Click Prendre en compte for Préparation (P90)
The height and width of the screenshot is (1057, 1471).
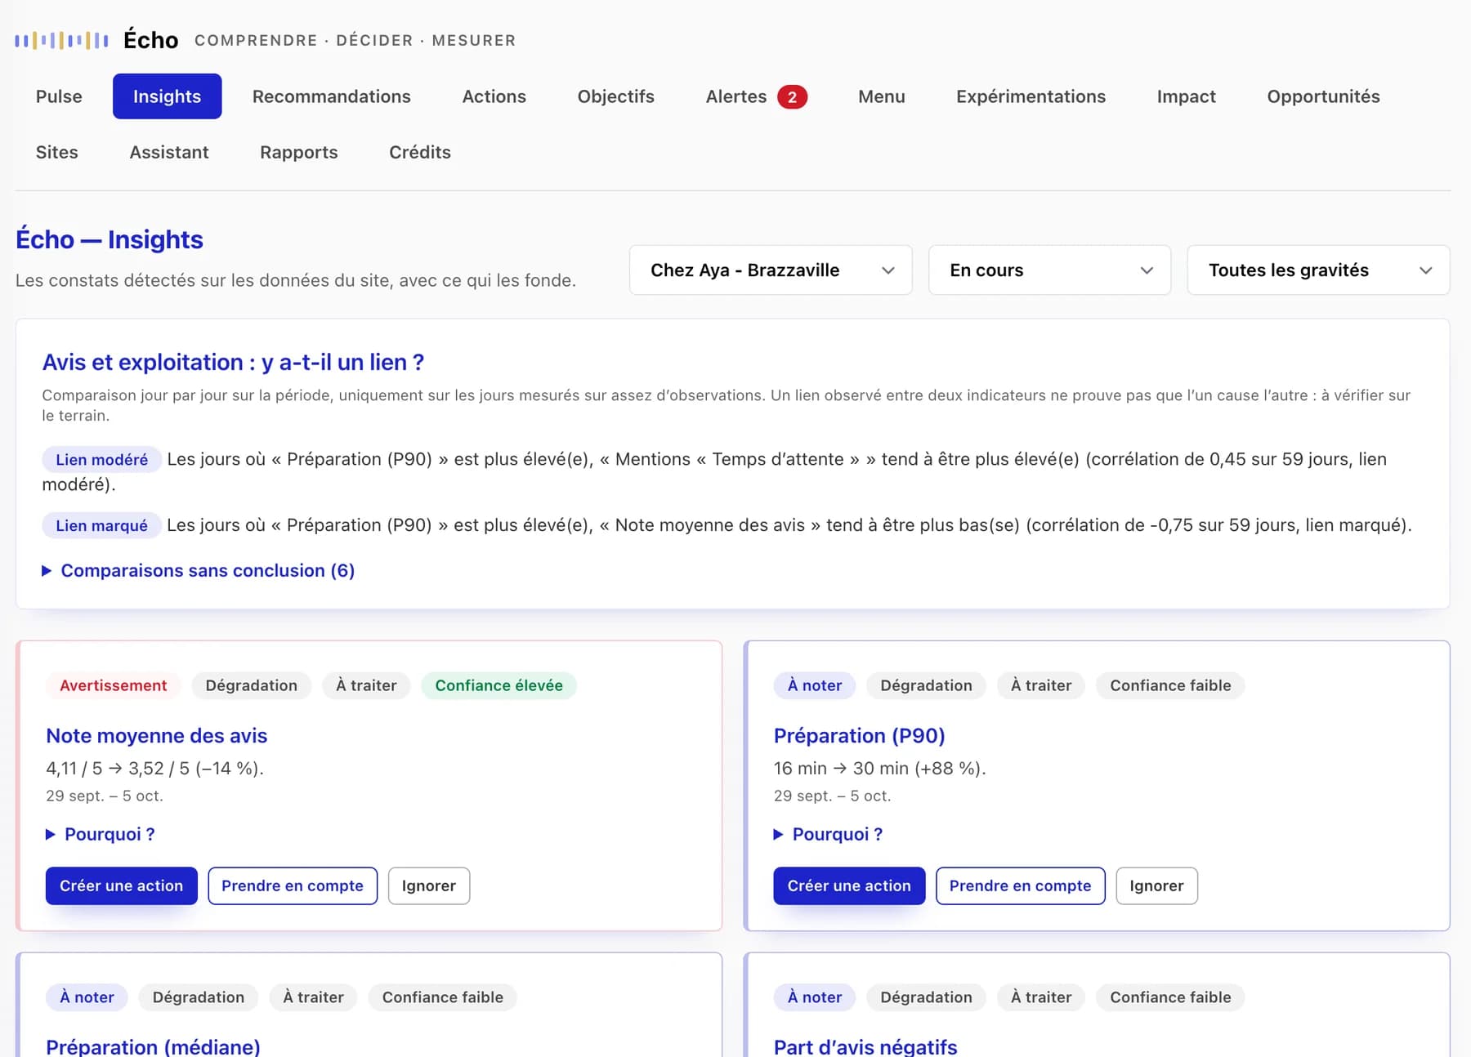[1020, 885]
